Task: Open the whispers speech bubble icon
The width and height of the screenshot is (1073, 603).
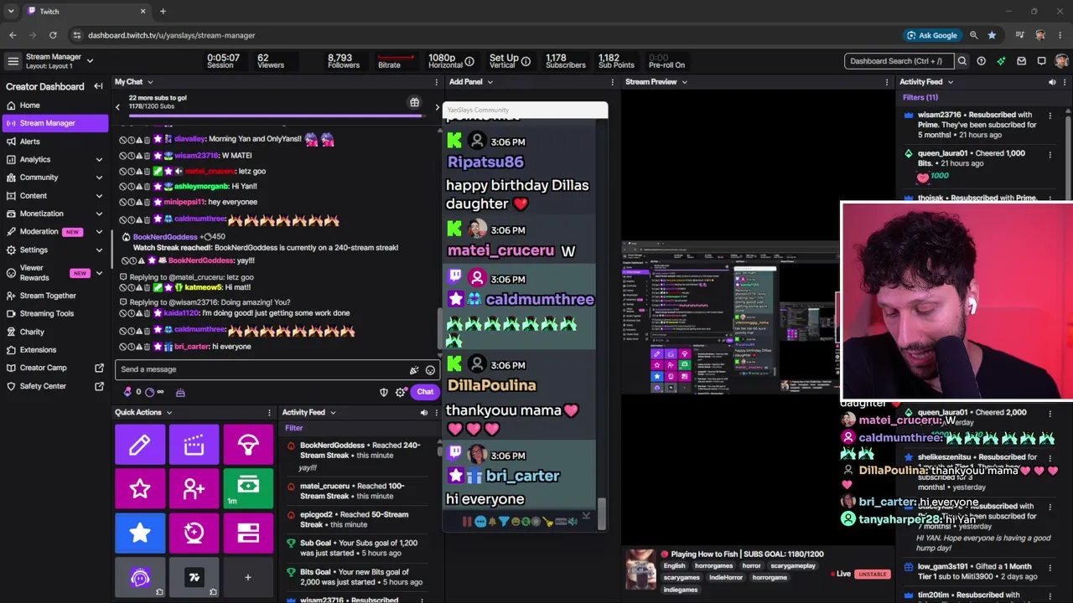Action: [x=1041, y=61]
